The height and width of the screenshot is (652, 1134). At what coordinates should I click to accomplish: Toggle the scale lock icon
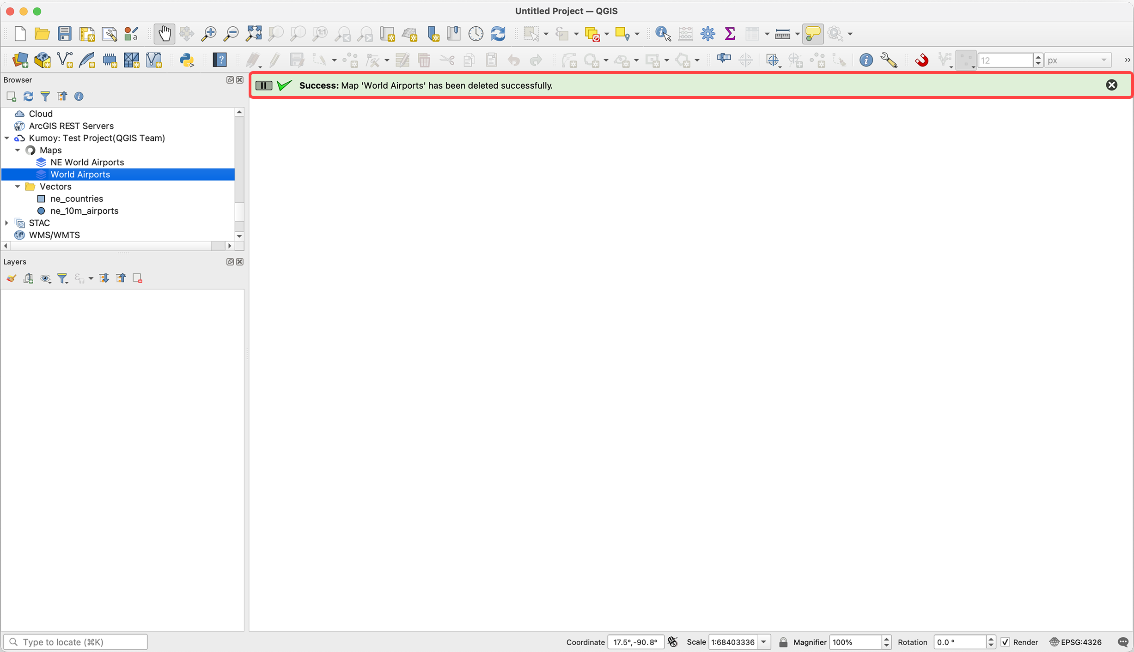(x=783, y=642)
